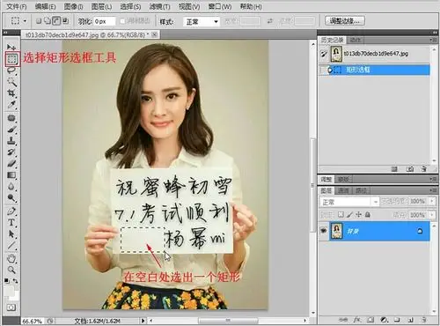This screenshot has height=326, width=440.
Task: Open the 帮助(H) menu
Action: [x=251, y=6]
